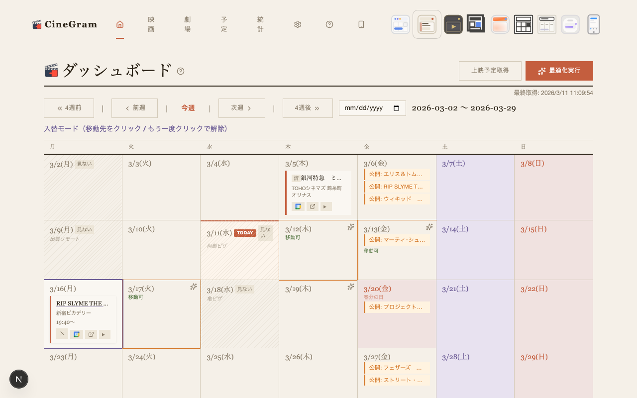This screenshot has height=398, width=637.
Task: Select the phone-style theme icon
Action: (x=593, y=24)
